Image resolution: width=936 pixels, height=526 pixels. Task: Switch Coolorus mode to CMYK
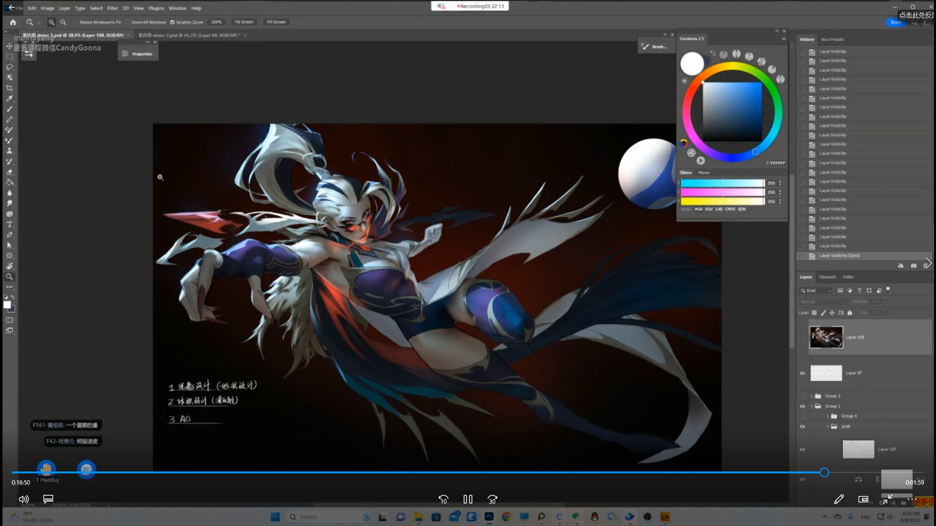pos(730,209)
